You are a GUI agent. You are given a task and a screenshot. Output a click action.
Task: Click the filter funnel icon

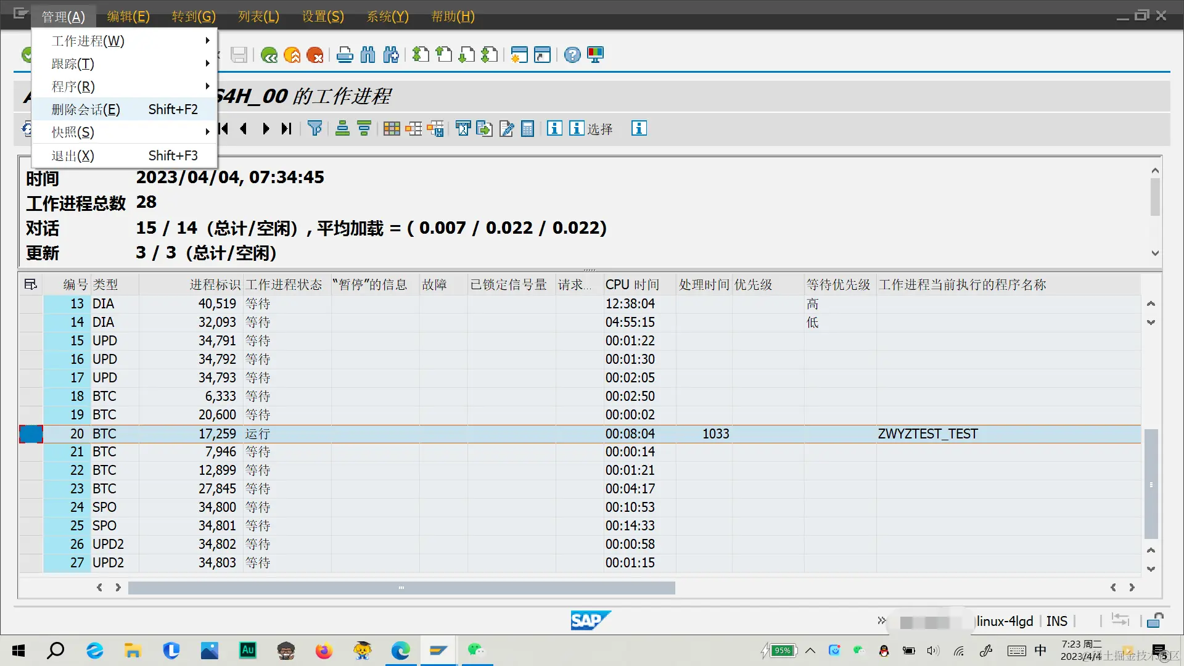315,128
